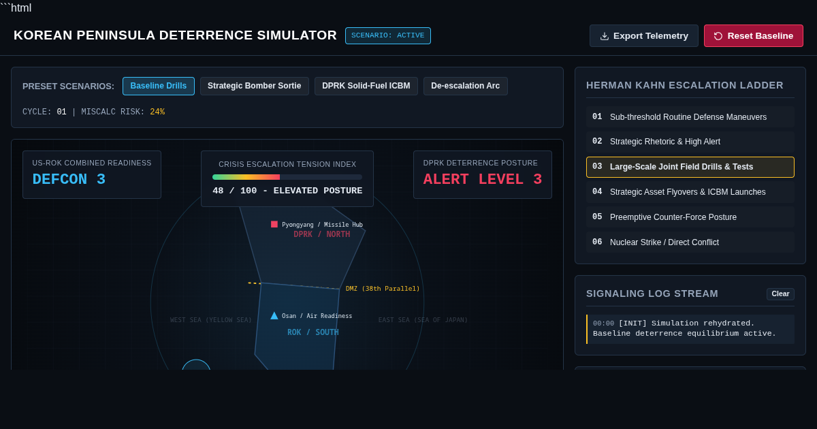Viewport: 817px width, 429px height.
Task: Select rung 04 Strategic Asset Flyovers & ICBM Launches
Action: pos(690,192)
